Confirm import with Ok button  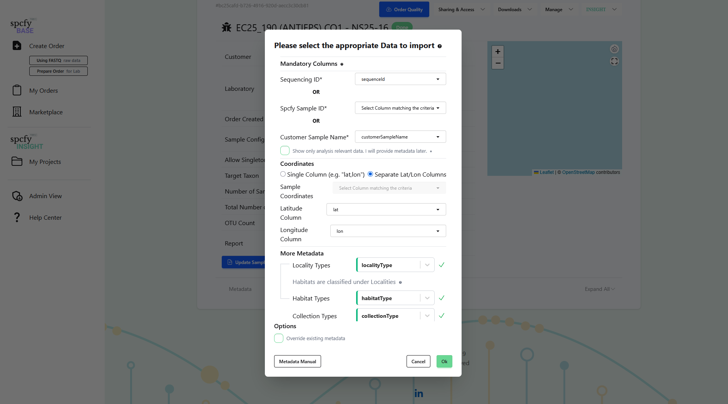tap(444, 361)
